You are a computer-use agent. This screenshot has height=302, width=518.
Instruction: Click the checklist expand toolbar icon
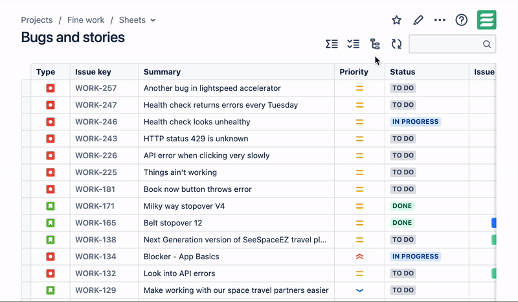[354, 44]
